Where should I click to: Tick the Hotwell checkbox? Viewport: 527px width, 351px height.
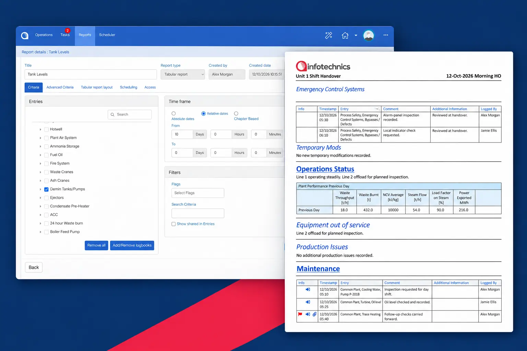46,129
